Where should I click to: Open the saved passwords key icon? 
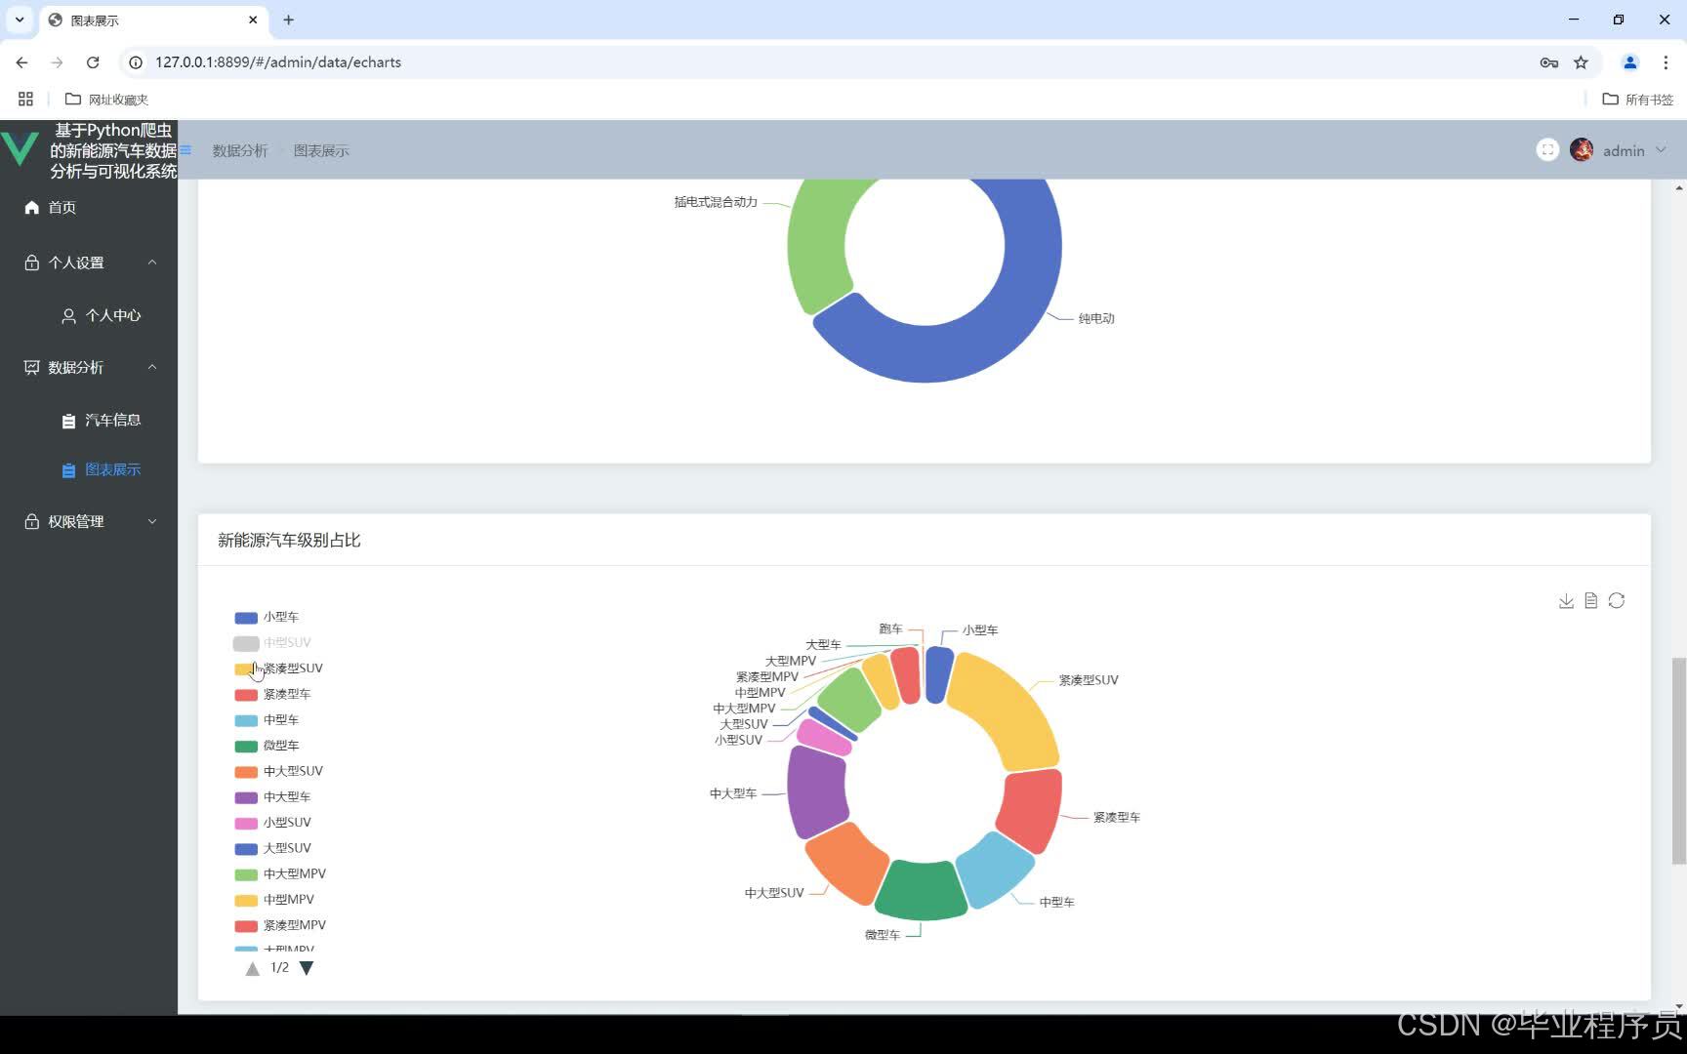[x=1549, y=62]
